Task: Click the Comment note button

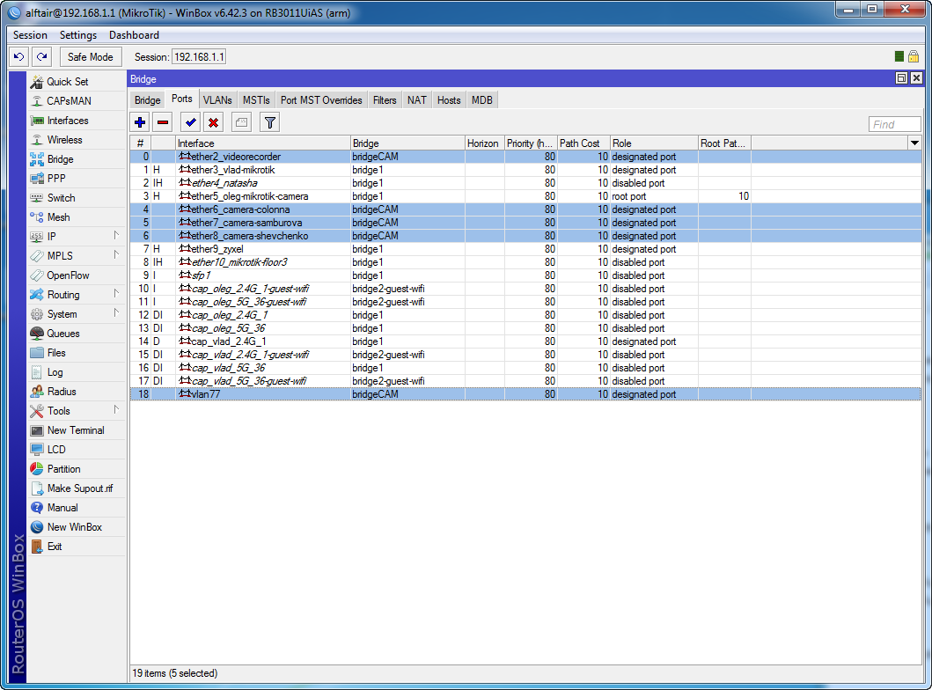Action: click(x=241, y=122)
